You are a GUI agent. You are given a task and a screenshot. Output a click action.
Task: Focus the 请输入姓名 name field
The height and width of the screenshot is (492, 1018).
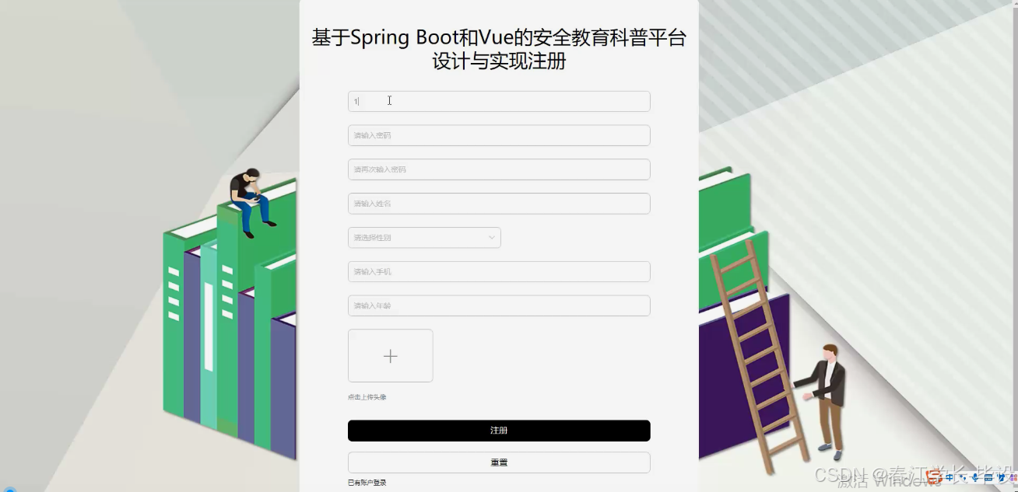coord(499,204)
